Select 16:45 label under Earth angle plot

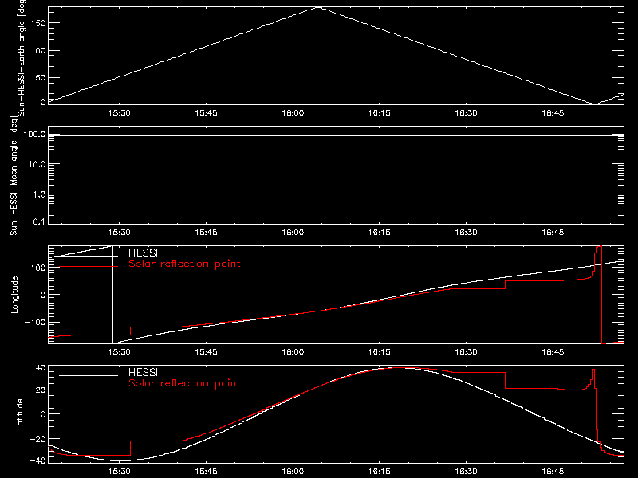click(553, 113)
